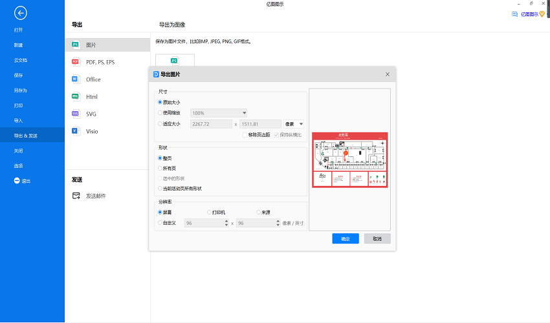Choose PDF, PS, EPS export option
The height and width of the screenshot is (323, 550).
pyautogui.click(x=75, y=62)
